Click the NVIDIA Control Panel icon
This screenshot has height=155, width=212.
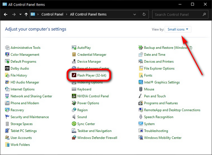tap(74, 96)
